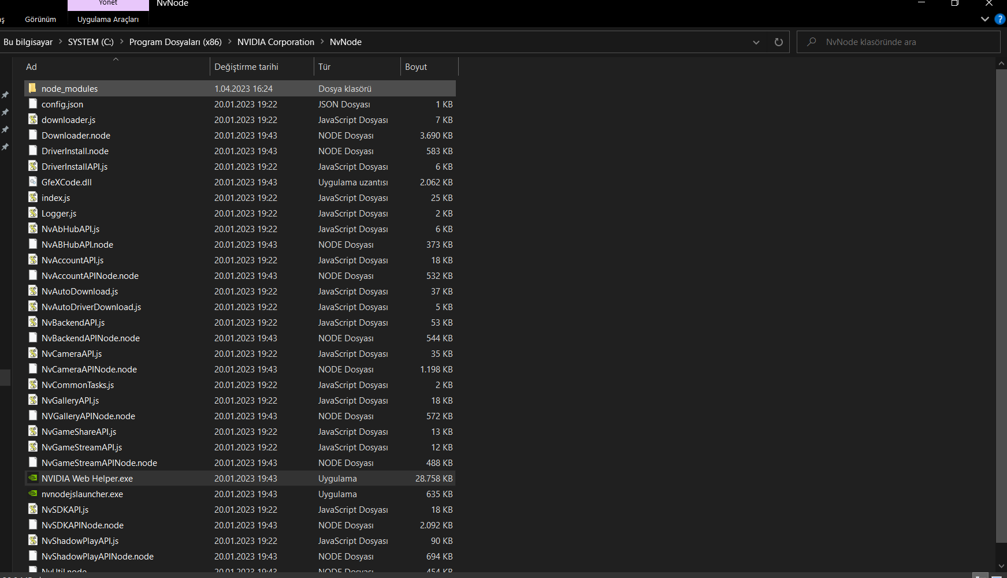This screenshot has height=578, width=1007.
Task: Click the Downloader.node file icon
Action: point(33,135)
